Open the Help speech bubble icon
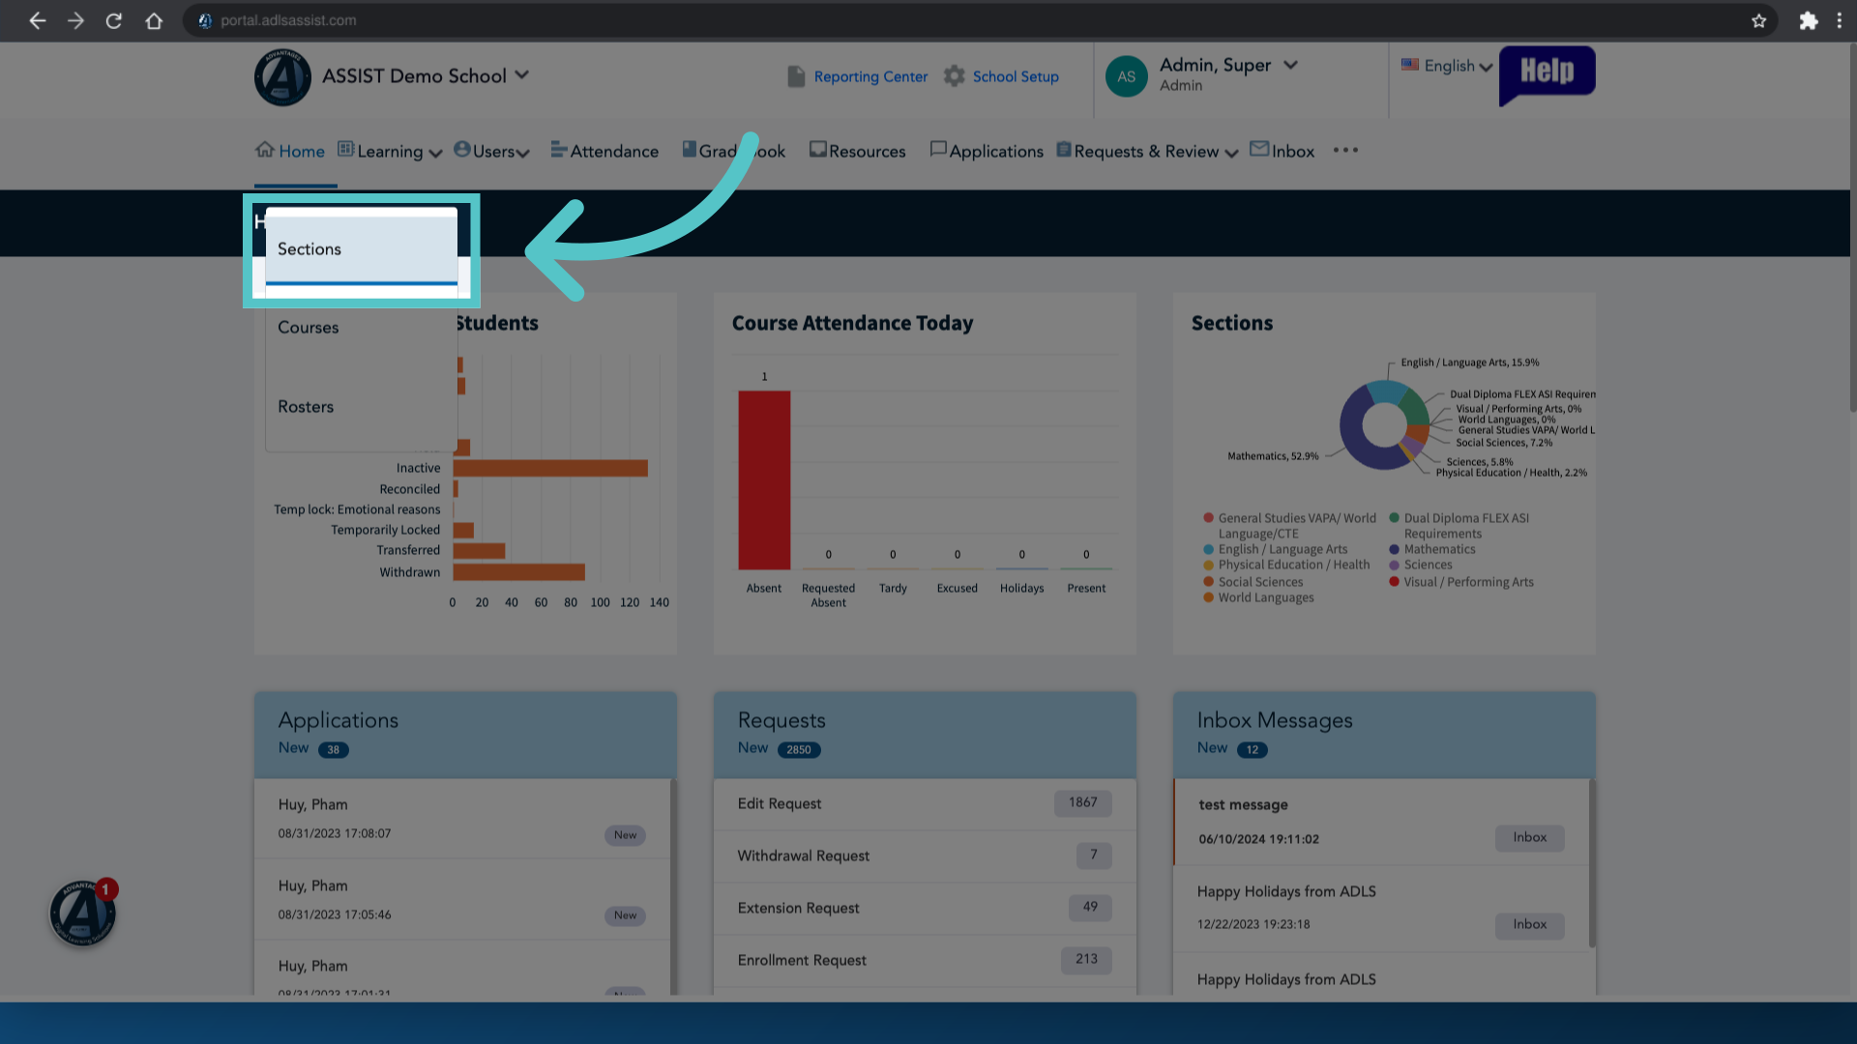The image size is (1857, 1044). [1547, 74]
